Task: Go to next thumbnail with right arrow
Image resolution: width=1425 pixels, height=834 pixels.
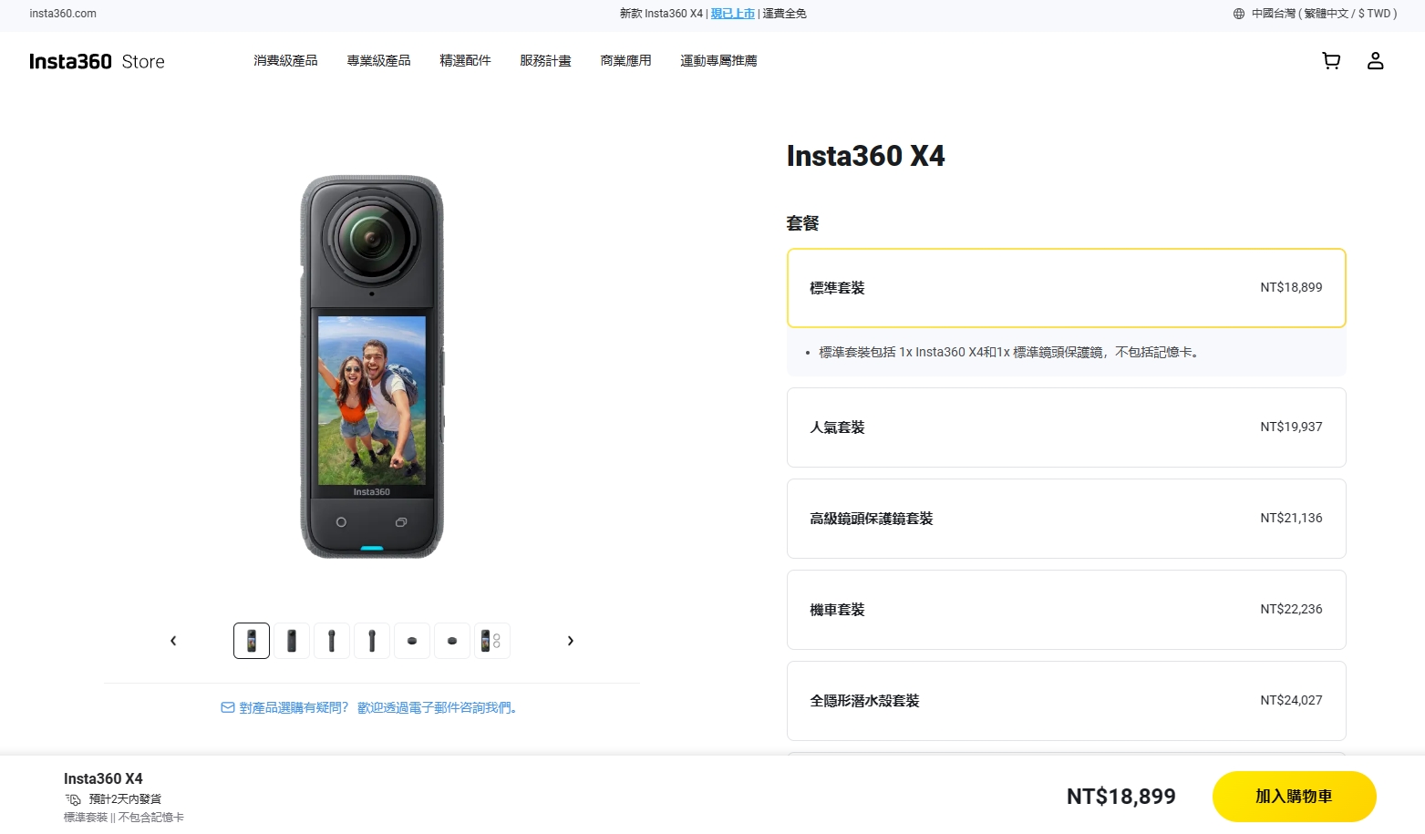Action: (571, 641)
